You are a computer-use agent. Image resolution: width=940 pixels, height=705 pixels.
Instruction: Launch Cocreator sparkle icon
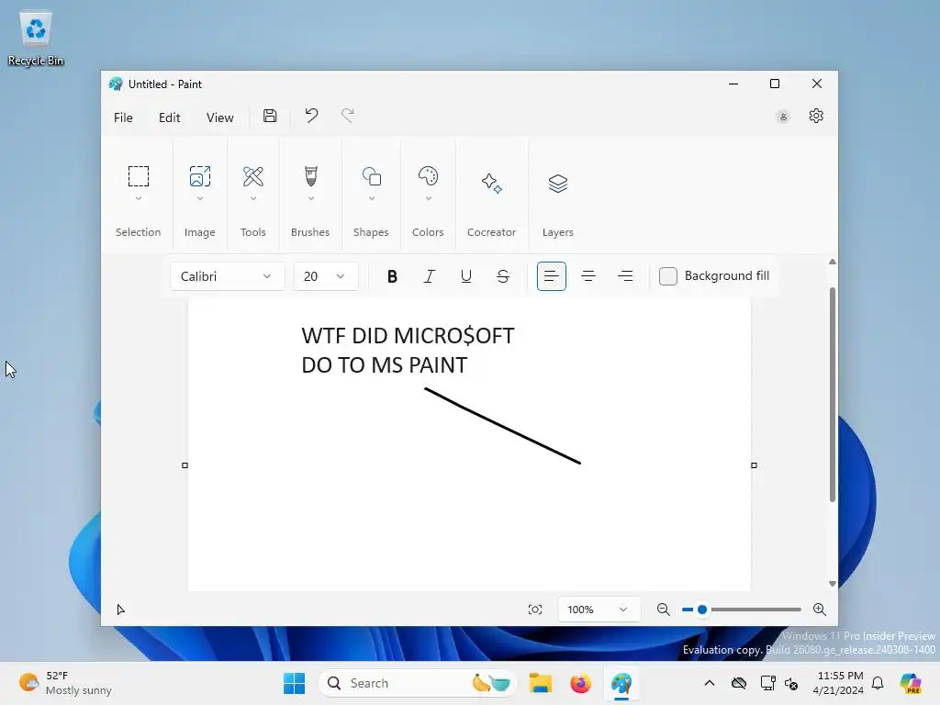pos(492,183)
